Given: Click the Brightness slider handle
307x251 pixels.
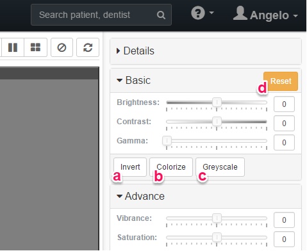Looking at the screenshot, I should tap(217, 102).
